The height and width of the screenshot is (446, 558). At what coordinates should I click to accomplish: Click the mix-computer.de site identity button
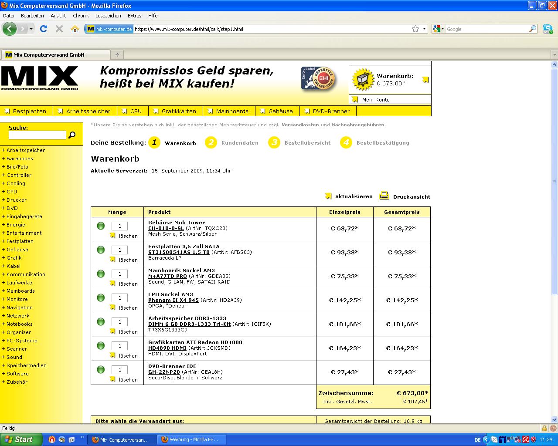[x=109, y=29]
